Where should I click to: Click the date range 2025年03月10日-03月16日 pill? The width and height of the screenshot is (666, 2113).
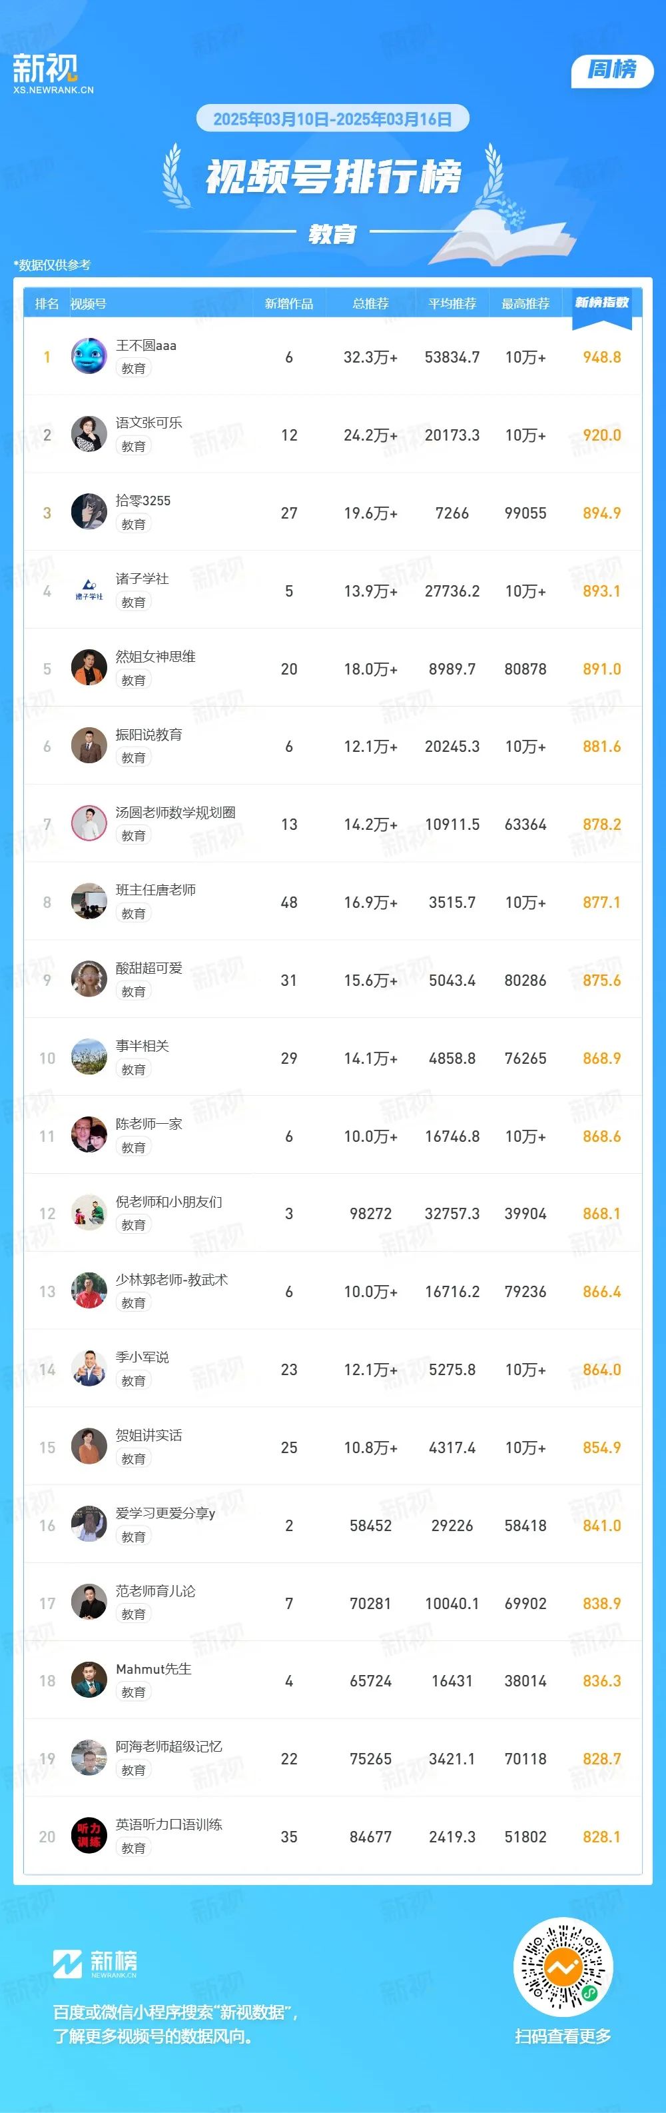tap(332, 119)
